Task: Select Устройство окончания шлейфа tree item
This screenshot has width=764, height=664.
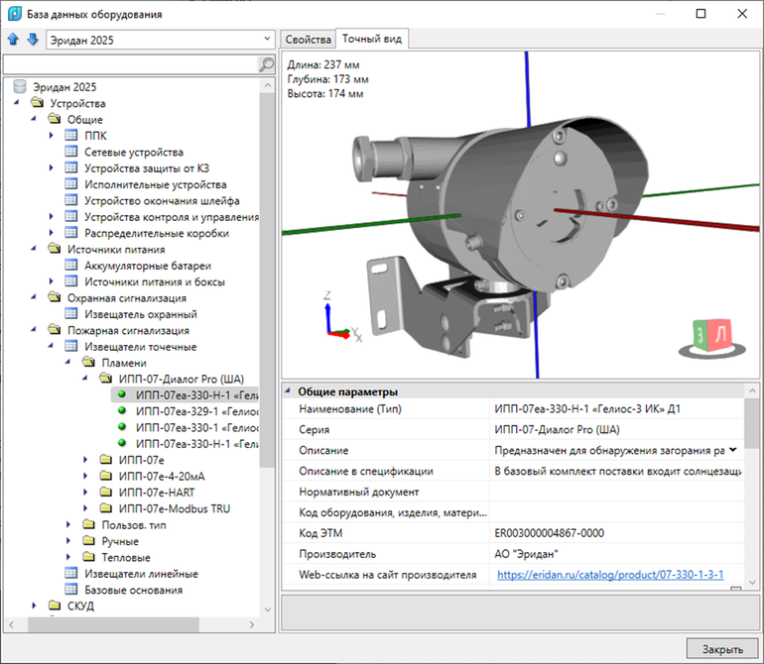Action: (162, 200)
